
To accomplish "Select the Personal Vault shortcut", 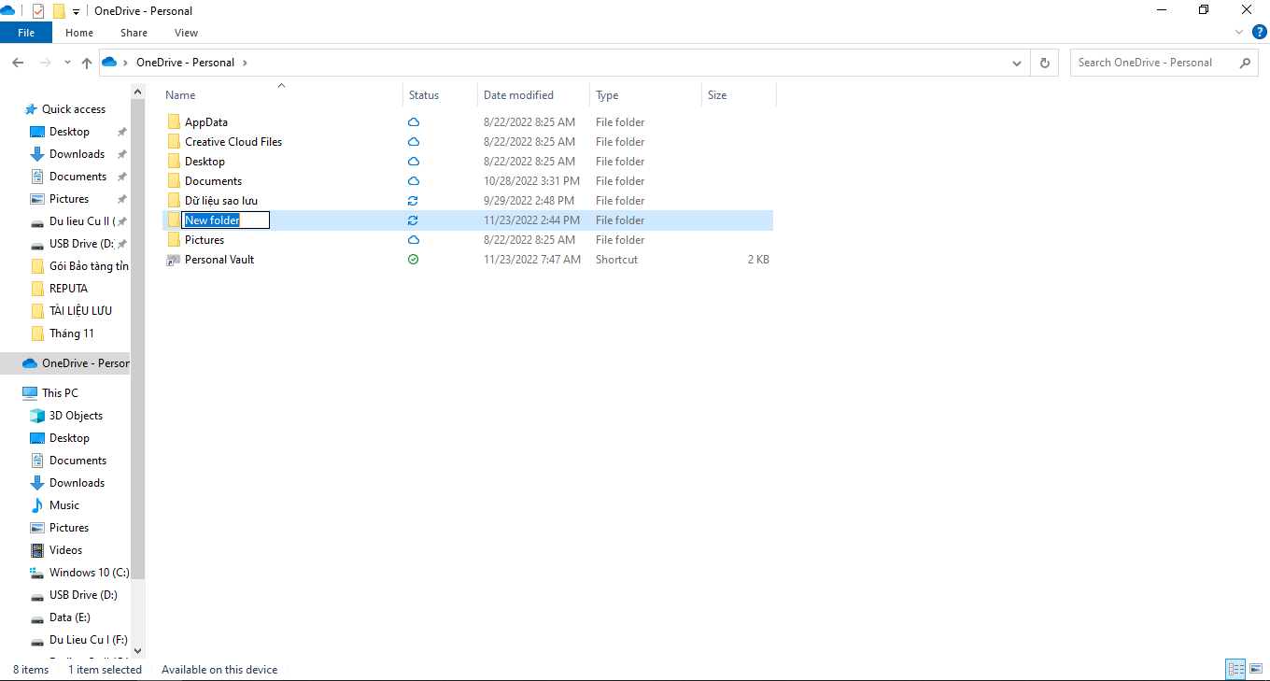I will pyautogui.click(x=219, y=260).
